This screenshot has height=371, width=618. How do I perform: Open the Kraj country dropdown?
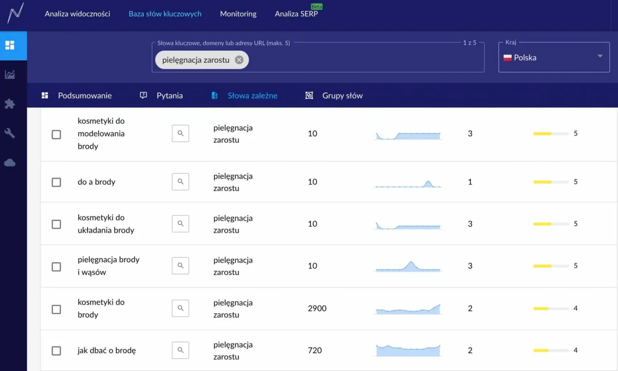[553, 57]
